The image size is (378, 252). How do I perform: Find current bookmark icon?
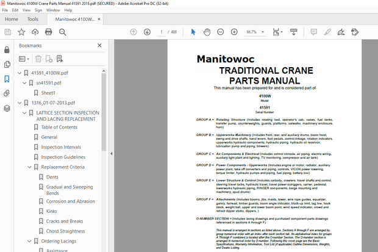click(60, 59)
